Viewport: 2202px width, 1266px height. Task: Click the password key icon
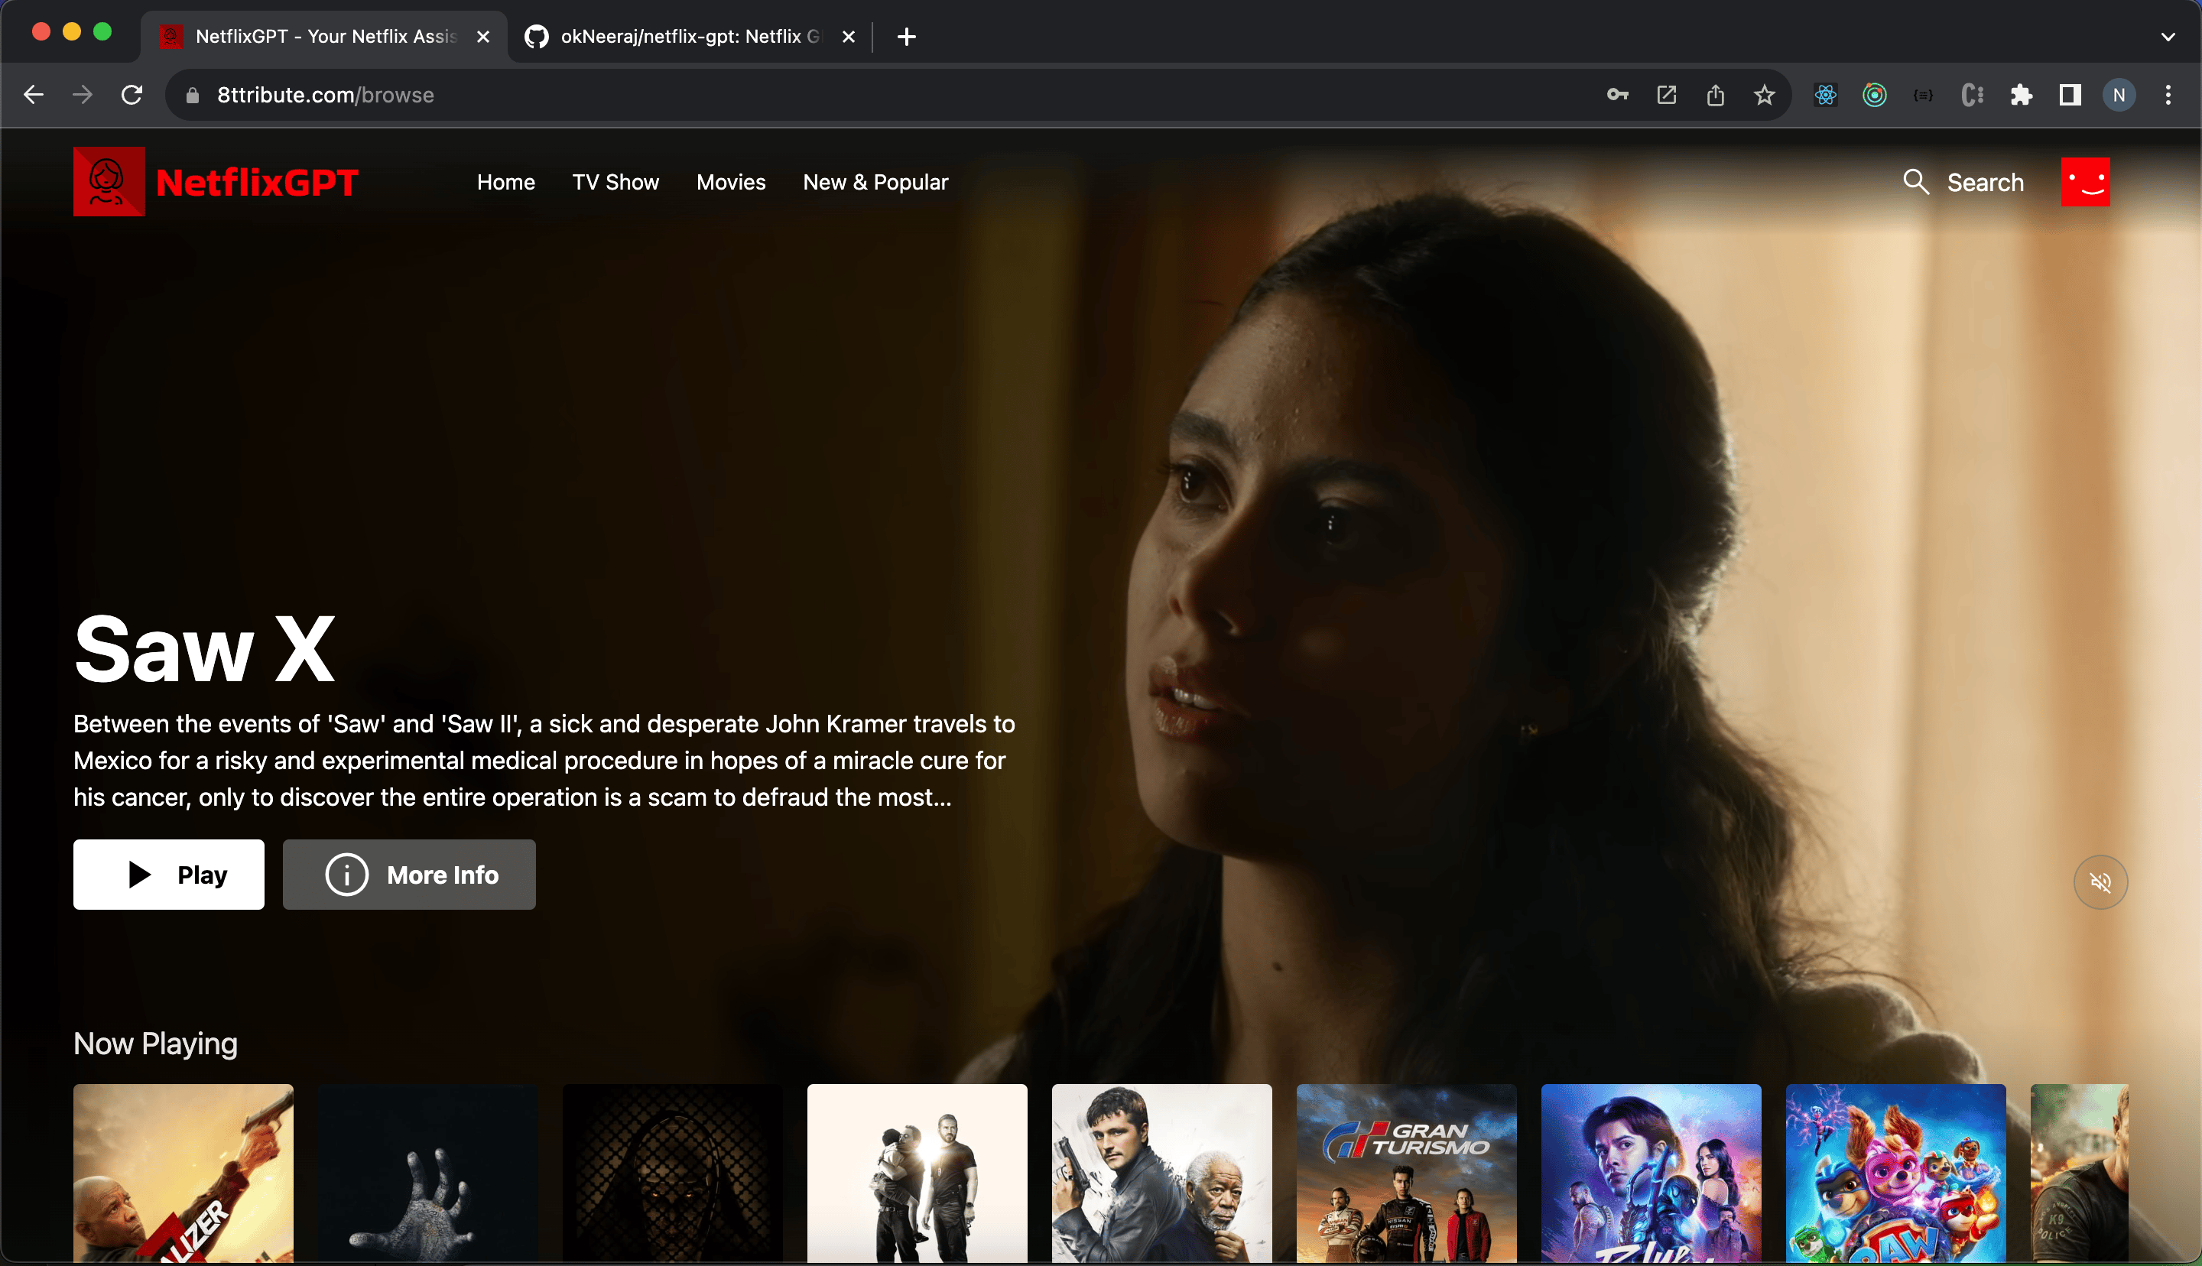click(x=1617, y=95)
